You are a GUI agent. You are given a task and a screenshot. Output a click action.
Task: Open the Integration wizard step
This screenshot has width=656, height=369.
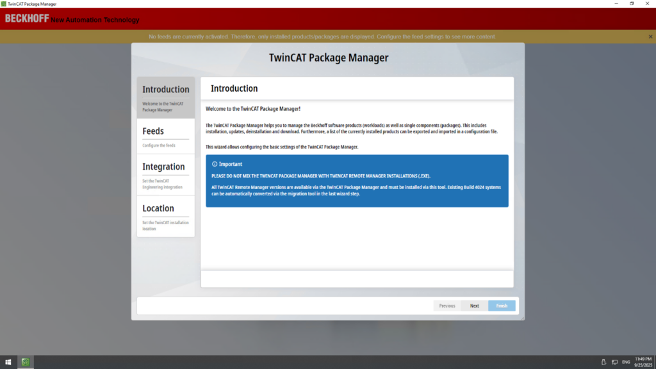pyautogui.click(x=166, y=175)
